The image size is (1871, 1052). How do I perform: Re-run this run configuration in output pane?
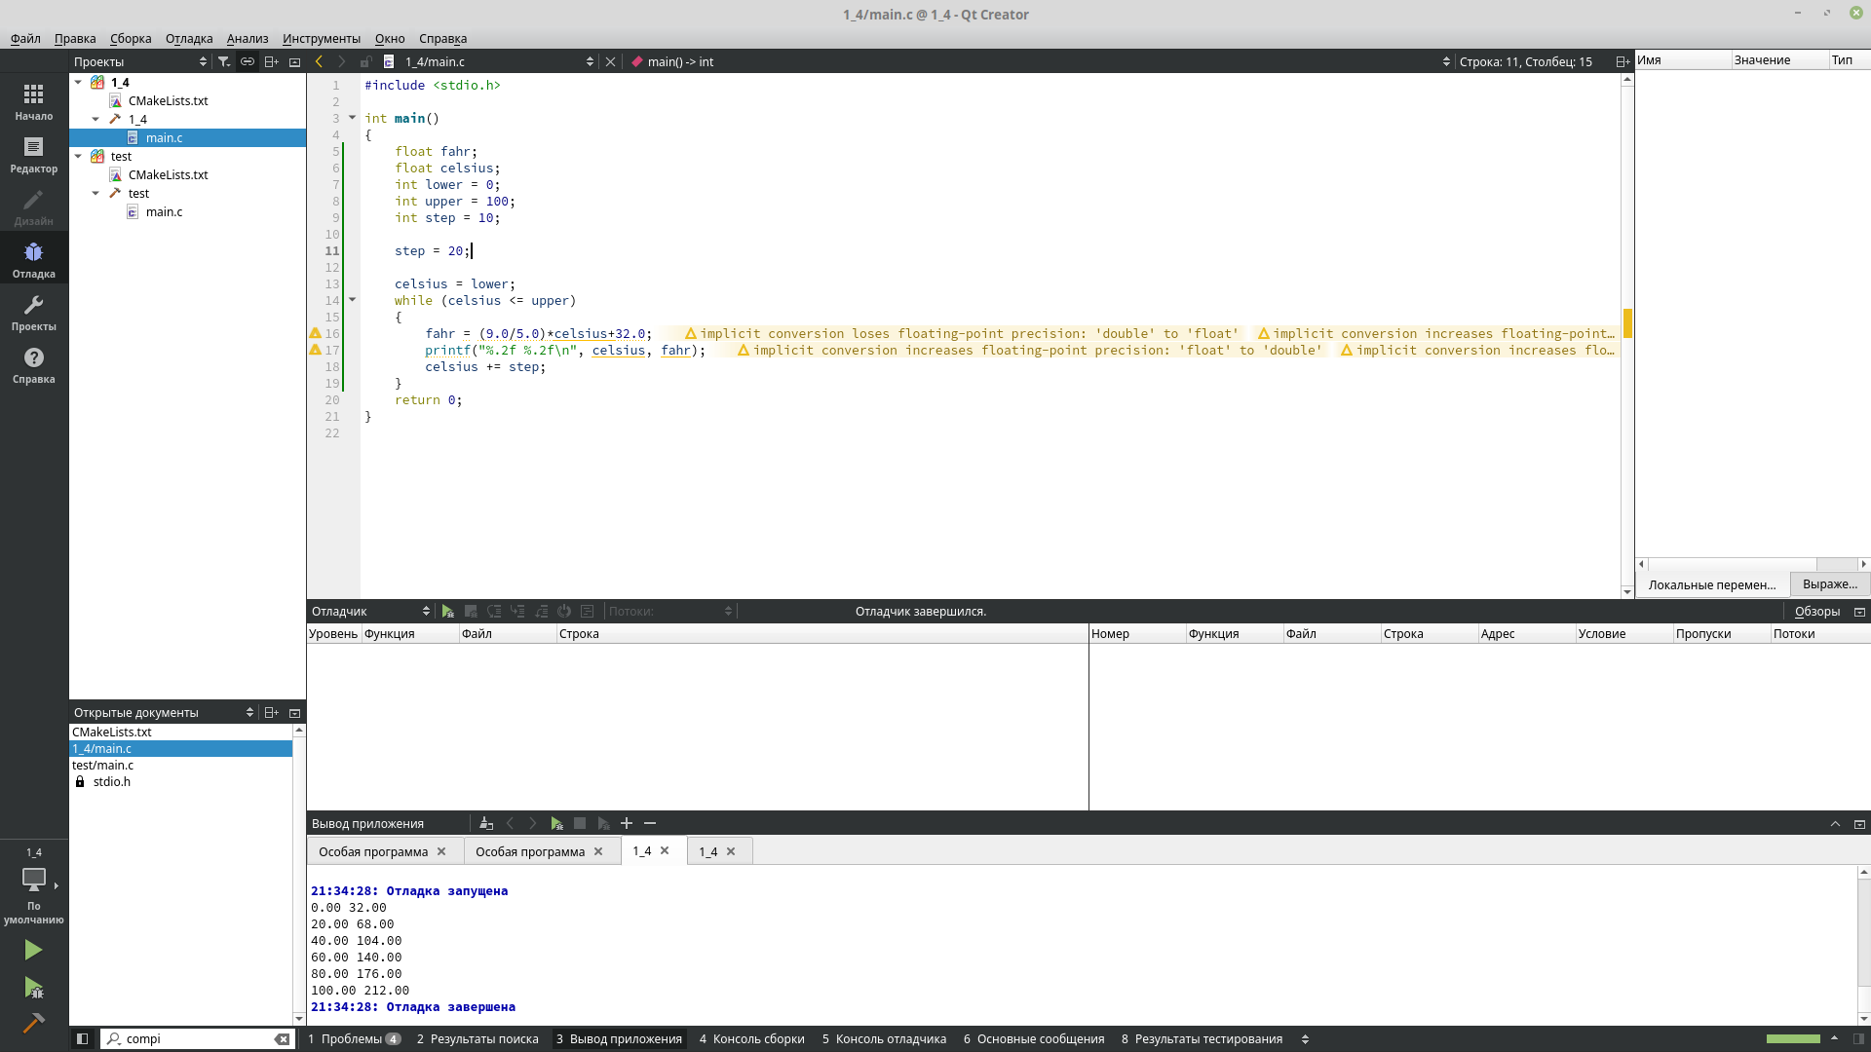pos(556,823)
